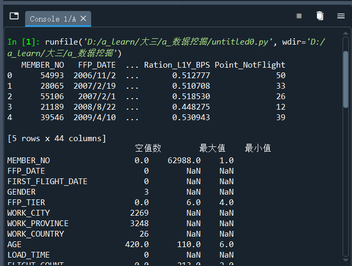Click member number 55106
This screenshot has height=266, width=352.
pos(52,97)
